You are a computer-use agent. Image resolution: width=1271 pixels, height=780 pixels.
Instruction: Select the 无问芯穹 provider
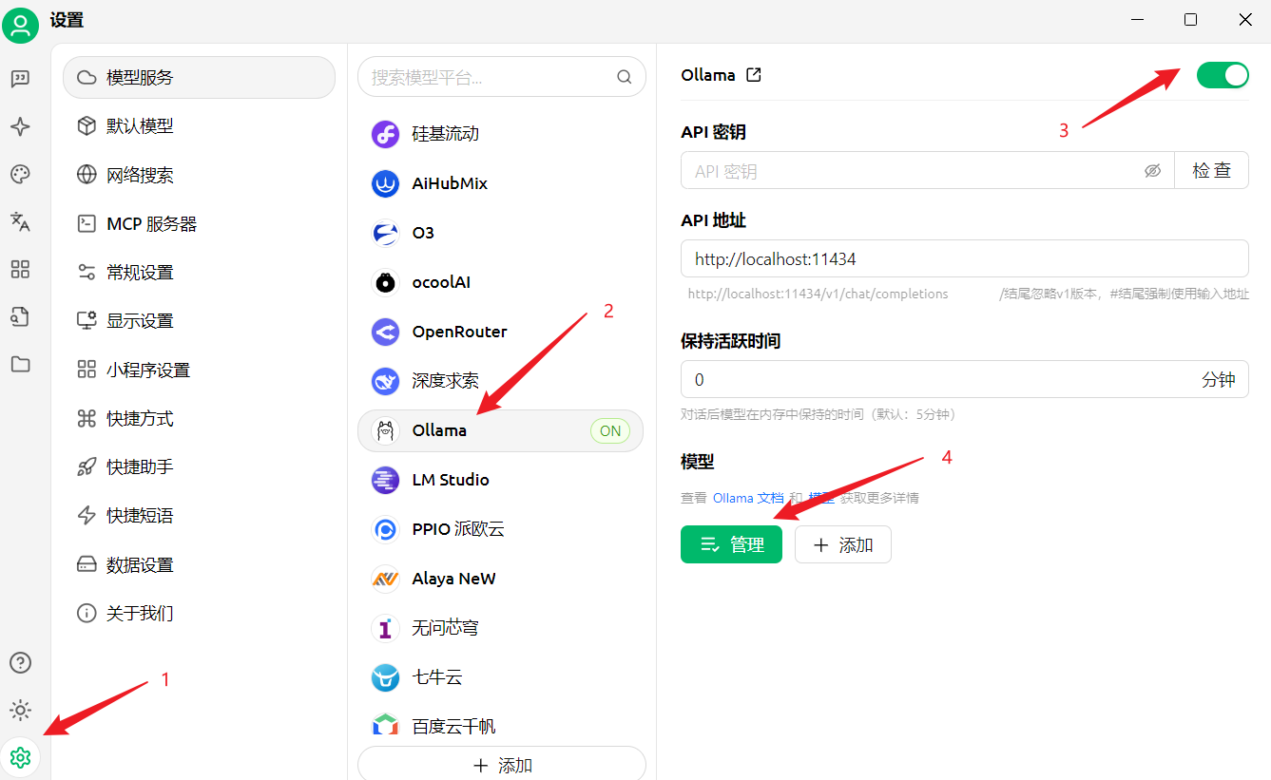coord(501,628)
